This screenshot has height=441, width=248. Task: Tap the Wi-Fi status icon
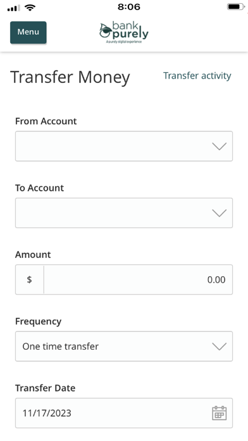tap(30, 8)
